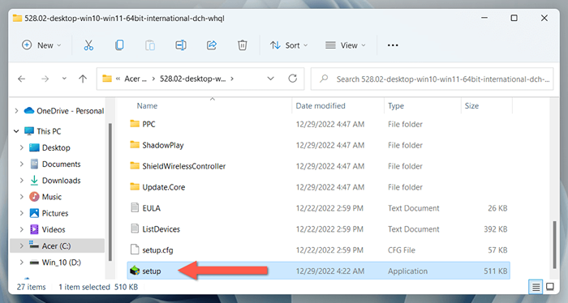Click the Cut scissors icon
568x303 pixels.
pyautogui.click(x=88, y=45)
